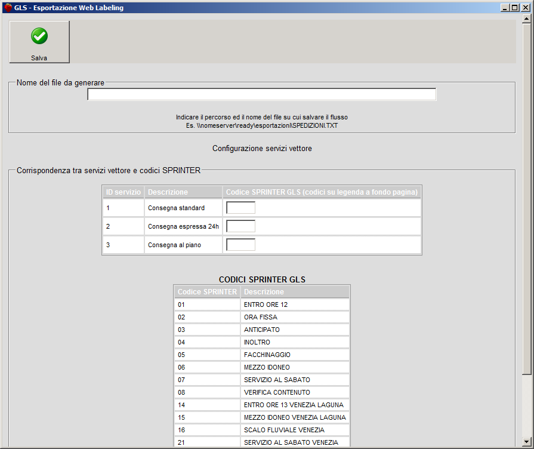This screenshot has height=449, width=534.
Task: Focus the file name path input field
Action: coord(261,94)
